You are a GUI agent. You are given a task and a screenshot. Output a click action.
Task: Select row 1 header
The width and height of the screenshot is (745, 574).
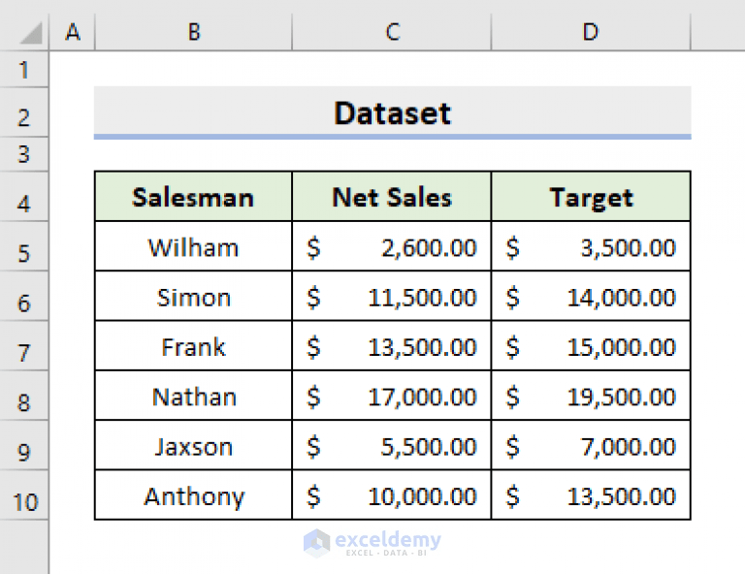[x=24, y=70]
